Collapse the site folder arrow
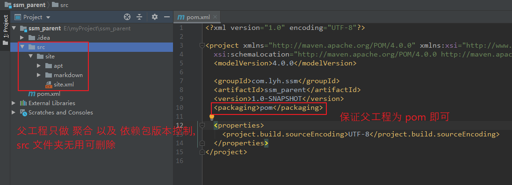512x185 pixels. (31, 57)
